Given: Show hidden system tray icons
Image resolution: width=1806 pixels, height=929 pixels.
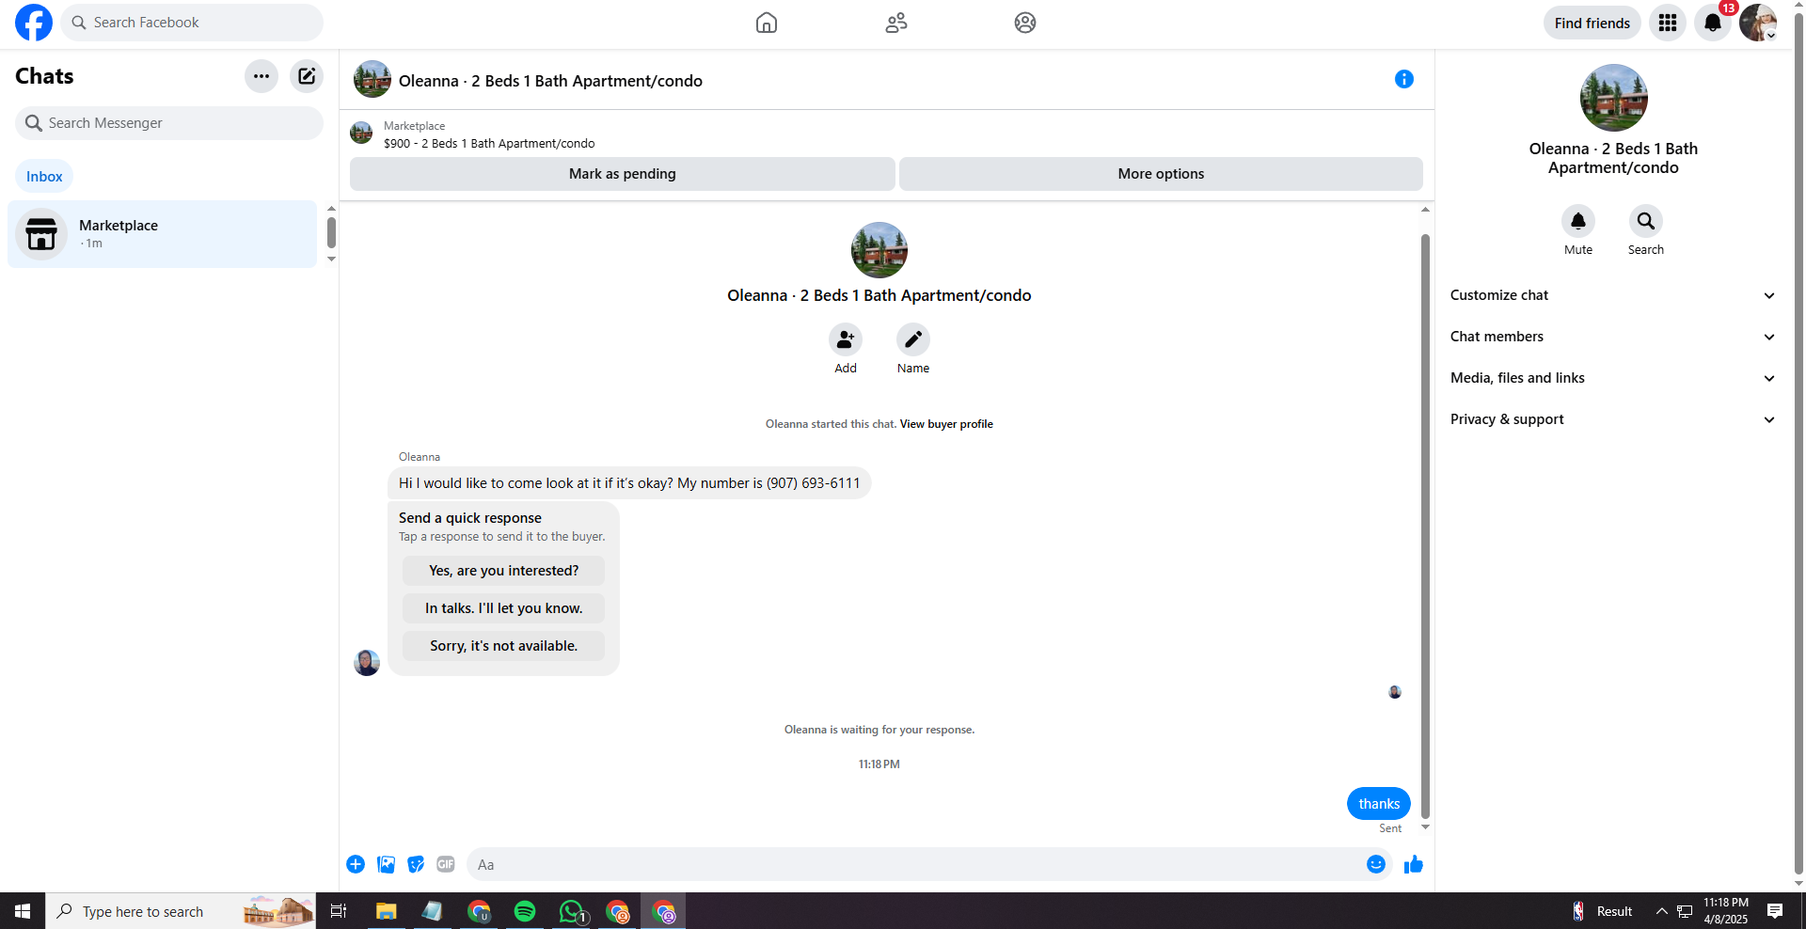Looking at the screenshot, I should click(x=1662, y=911).
